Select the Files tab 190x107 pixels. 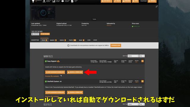tap(44, 40)
